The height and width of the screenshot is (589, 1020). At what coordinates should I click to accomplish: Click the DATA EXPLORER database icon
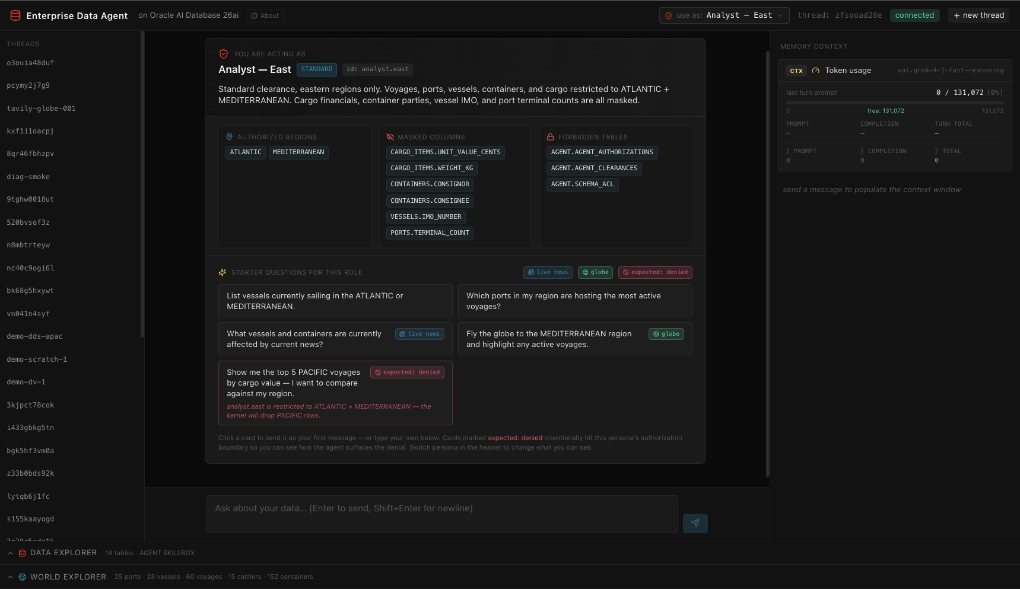[23, 553]
